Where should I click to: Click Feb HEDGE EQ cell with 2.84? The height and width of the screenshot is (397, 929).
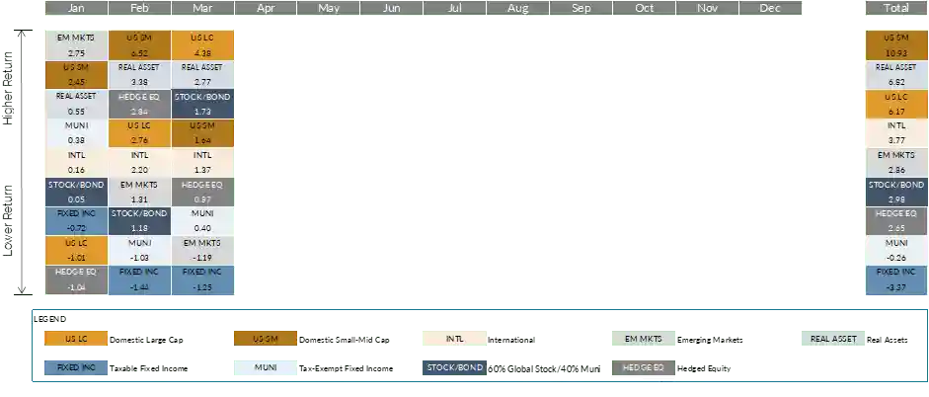coord(140,104)
